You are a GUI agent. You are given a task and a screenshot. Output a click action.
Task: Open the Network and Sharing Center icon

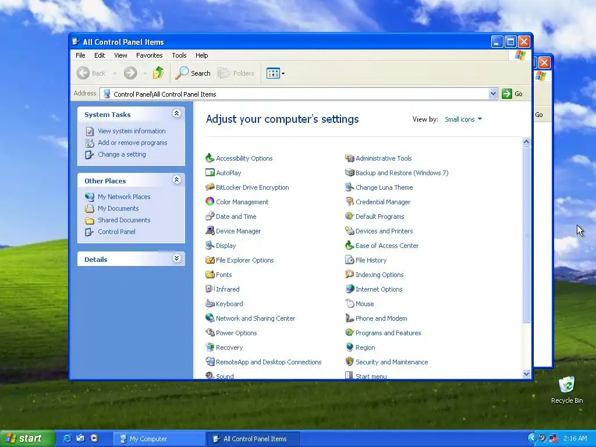pos(210,318)
